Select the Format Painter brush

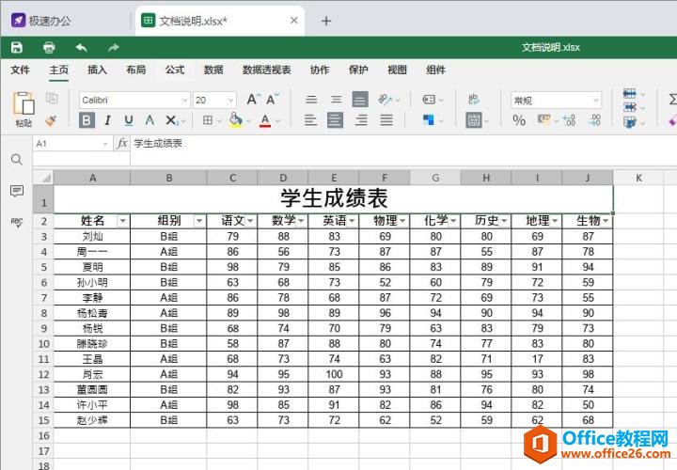(52, 120)
